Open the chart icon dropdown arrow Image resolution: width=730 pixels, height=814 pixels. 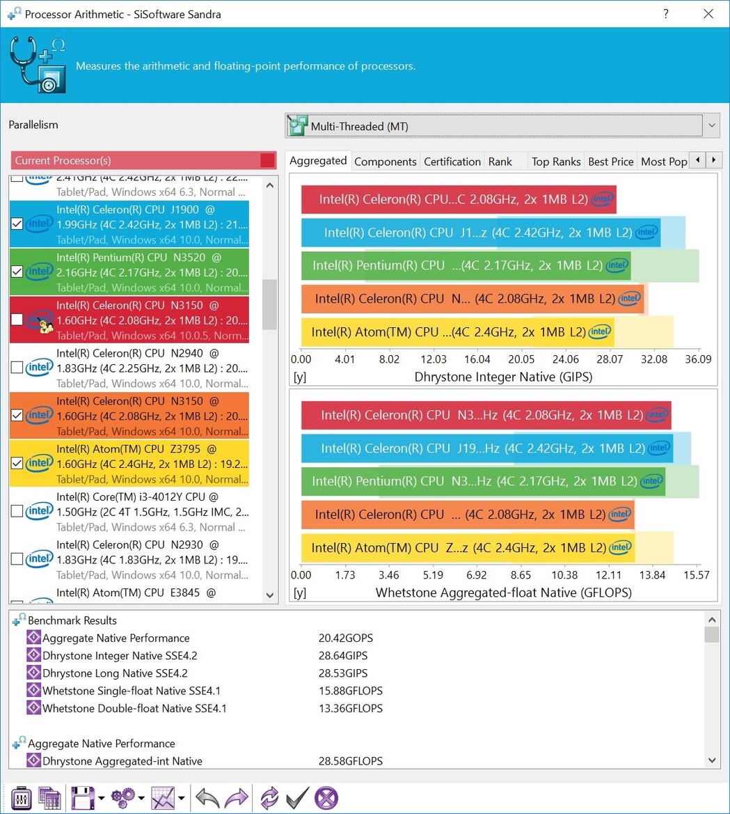tap(182, 798)
